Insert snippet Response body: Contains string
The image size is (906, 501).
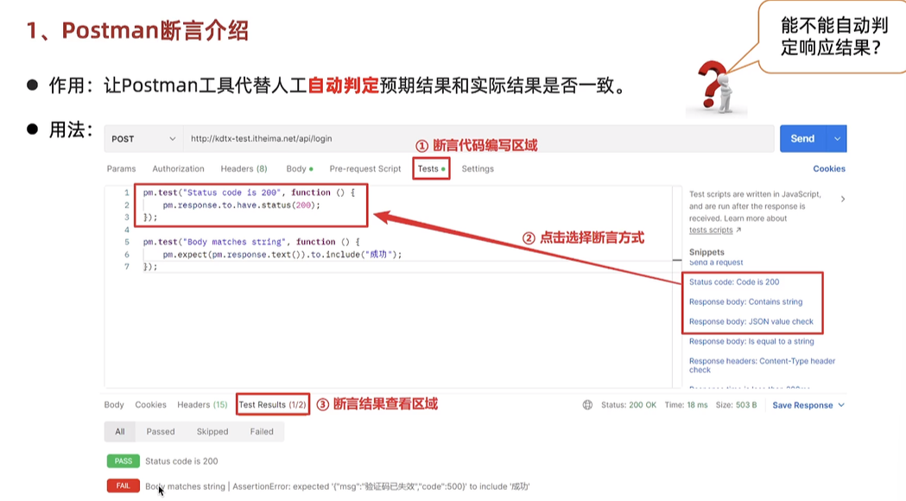point(745,301)
